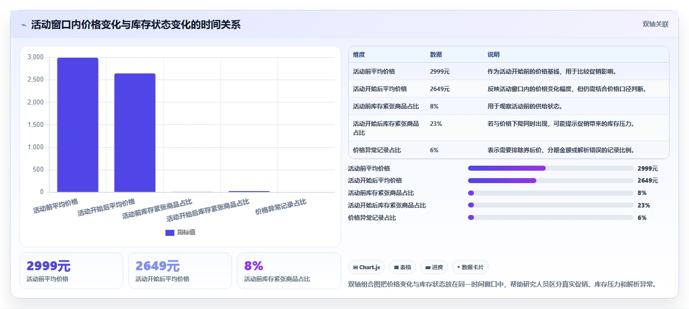The height and width of the screenshot is (309, 689).
Task: Click 2649元 value beside progress bar
Action: pyautogui.click(x=648, y=181)
